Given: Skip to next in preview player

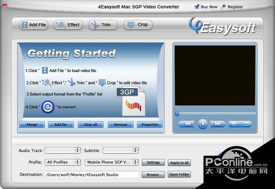Looking at the screenshot, I should pyautogui.click(x=218, y=124).
